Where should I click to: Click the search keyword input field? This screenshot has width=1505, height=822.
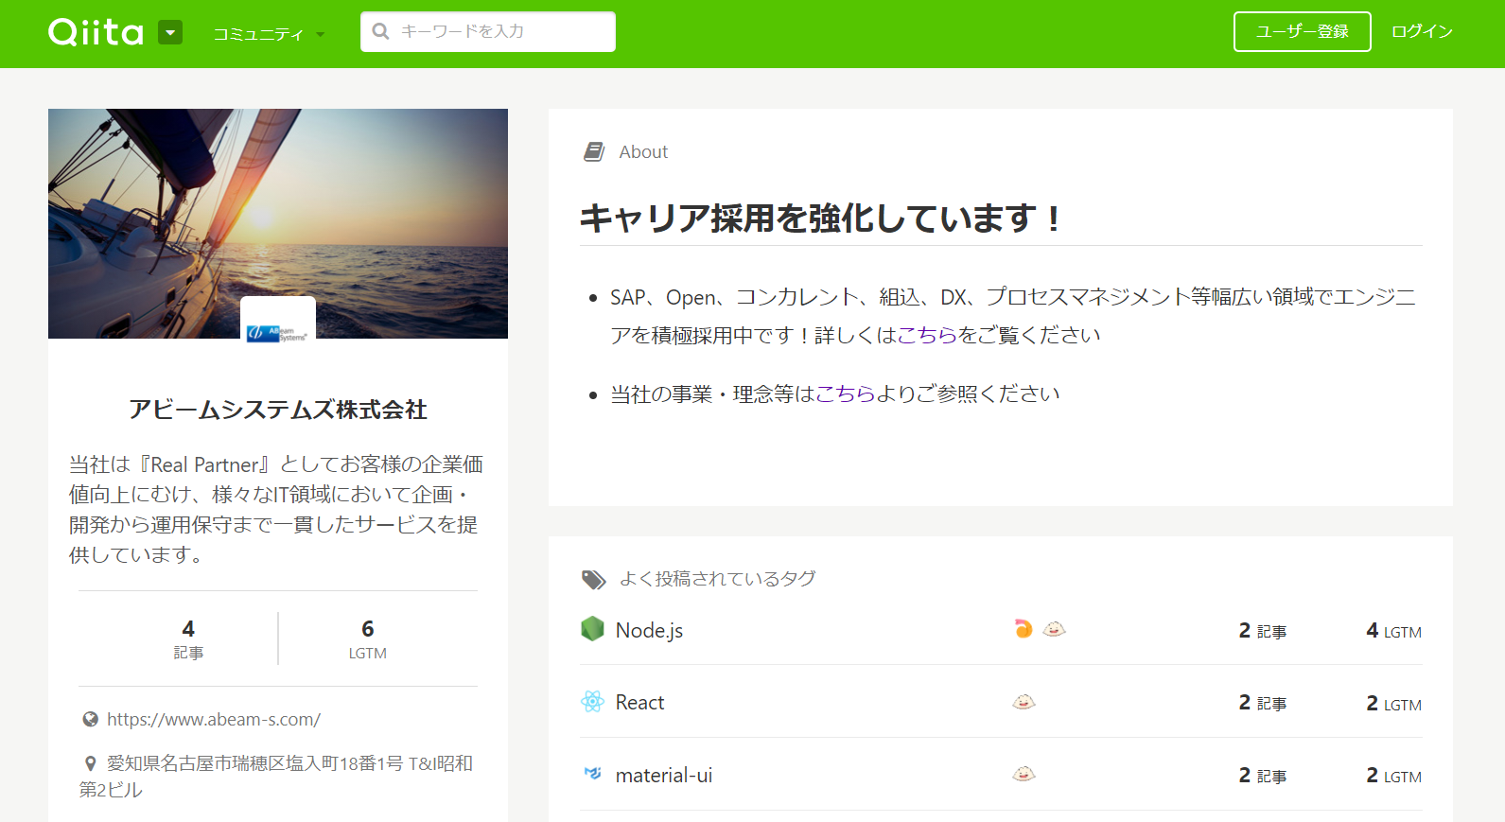(x=501, y=31)
